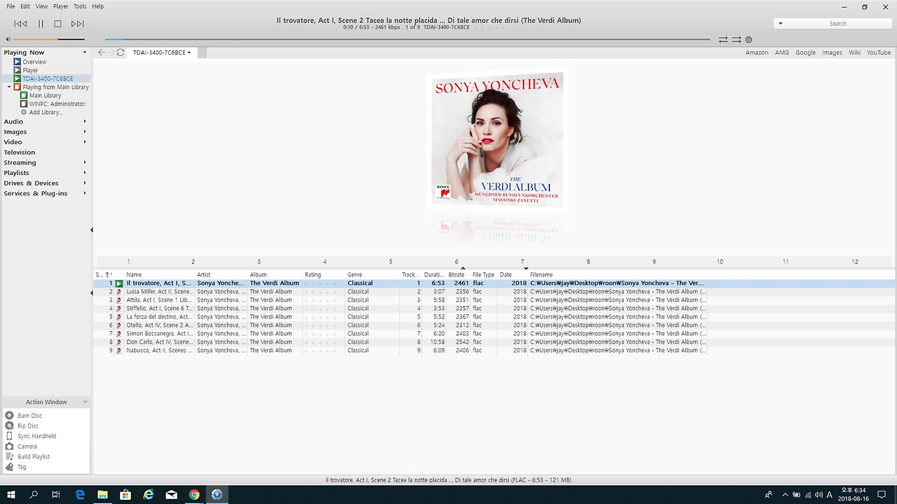Open the AMG link

pos(782,52)
